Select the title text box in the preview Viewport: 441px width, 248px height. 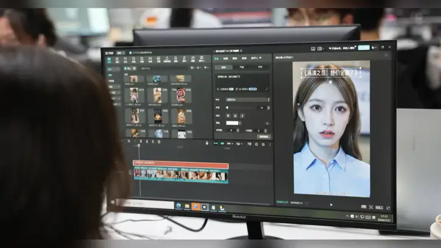[x=331, y=73]
